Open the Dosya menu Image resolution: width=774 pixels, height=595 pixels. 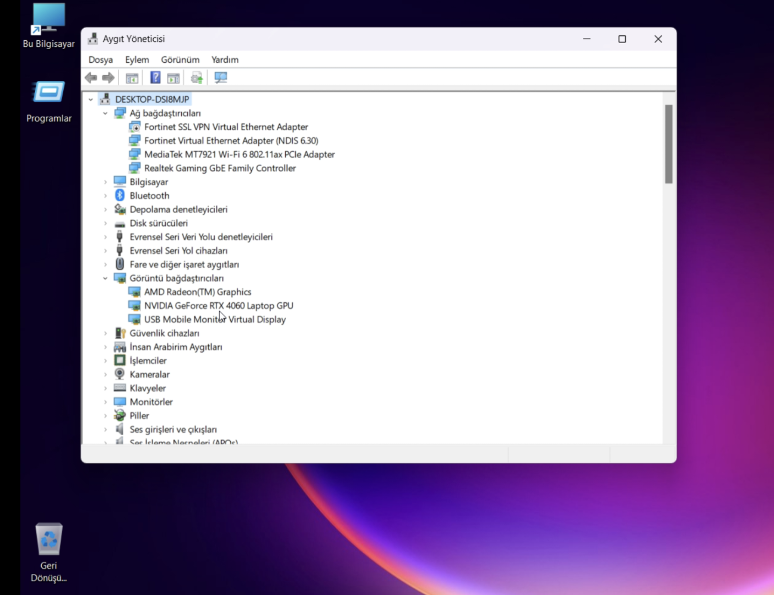[x=101, y=59]
